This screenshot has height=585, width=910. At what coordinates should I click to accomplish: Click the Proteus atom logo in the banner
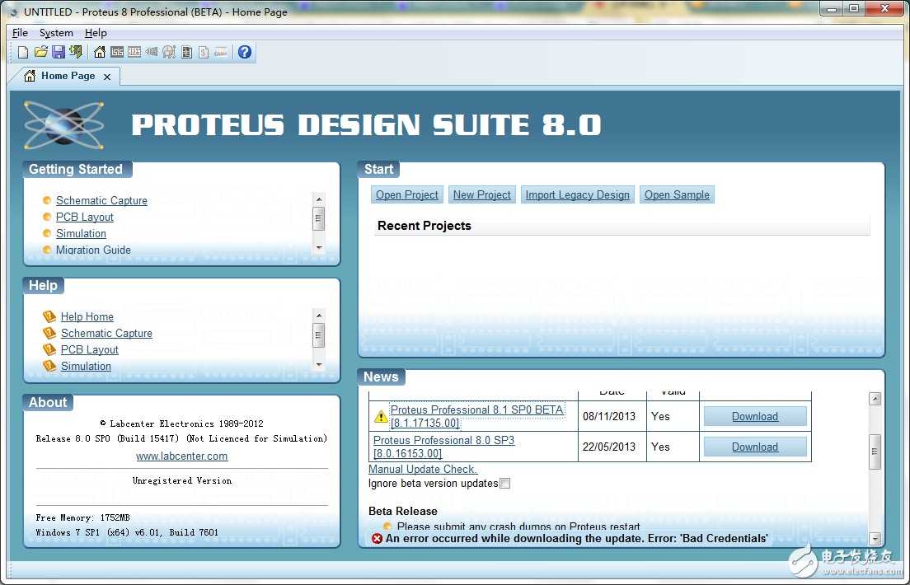click(x=63, y=124)
